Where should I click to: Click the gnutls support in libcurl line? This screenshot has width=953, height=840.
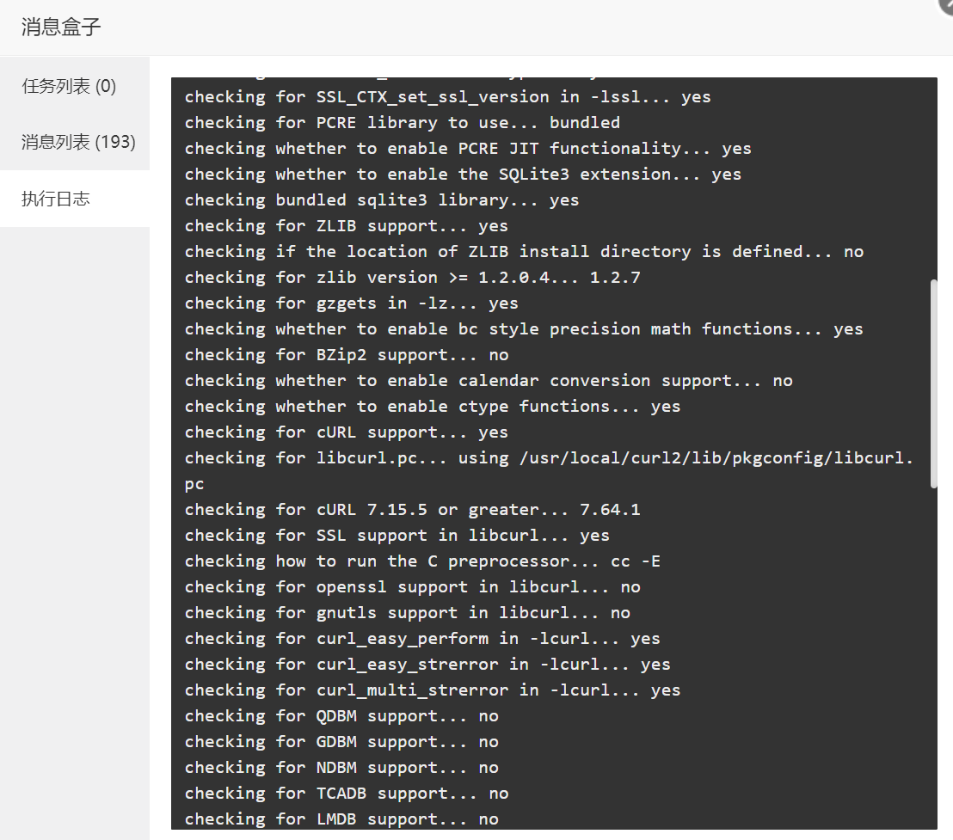(407, 613)
